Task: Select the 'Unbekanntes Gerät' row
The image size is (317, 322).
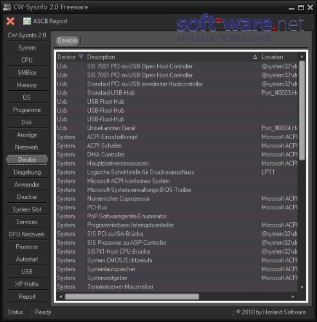Action: pyautogui.click(x=177, y=128)
